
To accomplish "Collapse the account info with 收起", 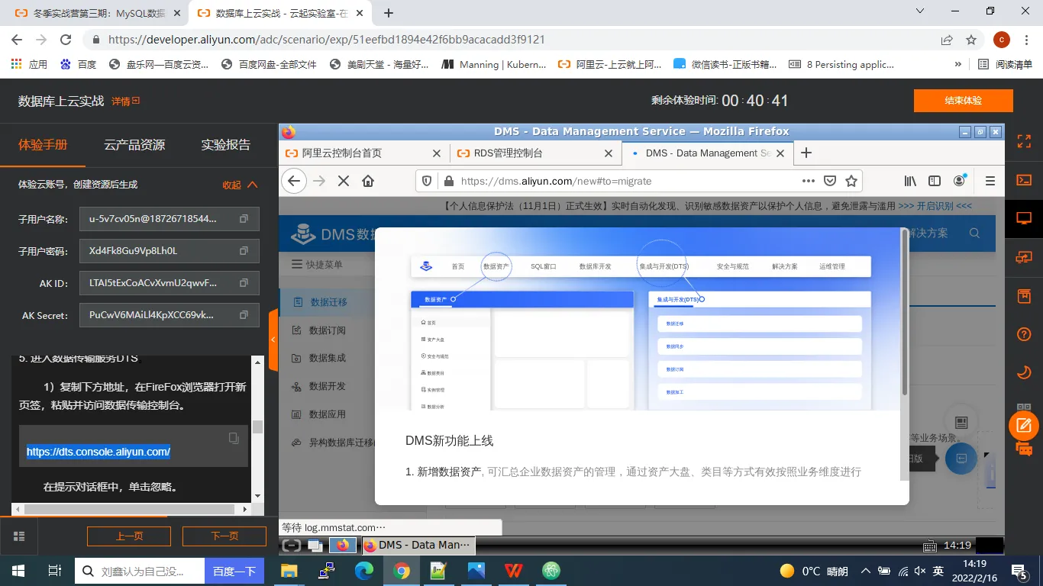I will 240,185.
